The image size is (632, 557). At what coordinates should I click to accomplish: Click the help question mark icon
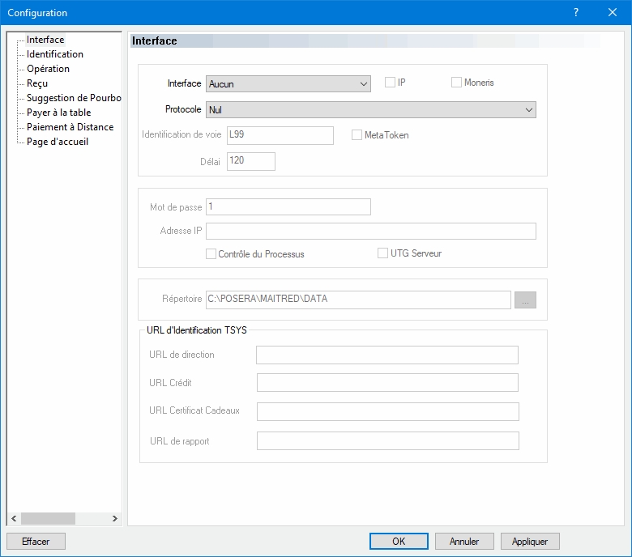575,13
